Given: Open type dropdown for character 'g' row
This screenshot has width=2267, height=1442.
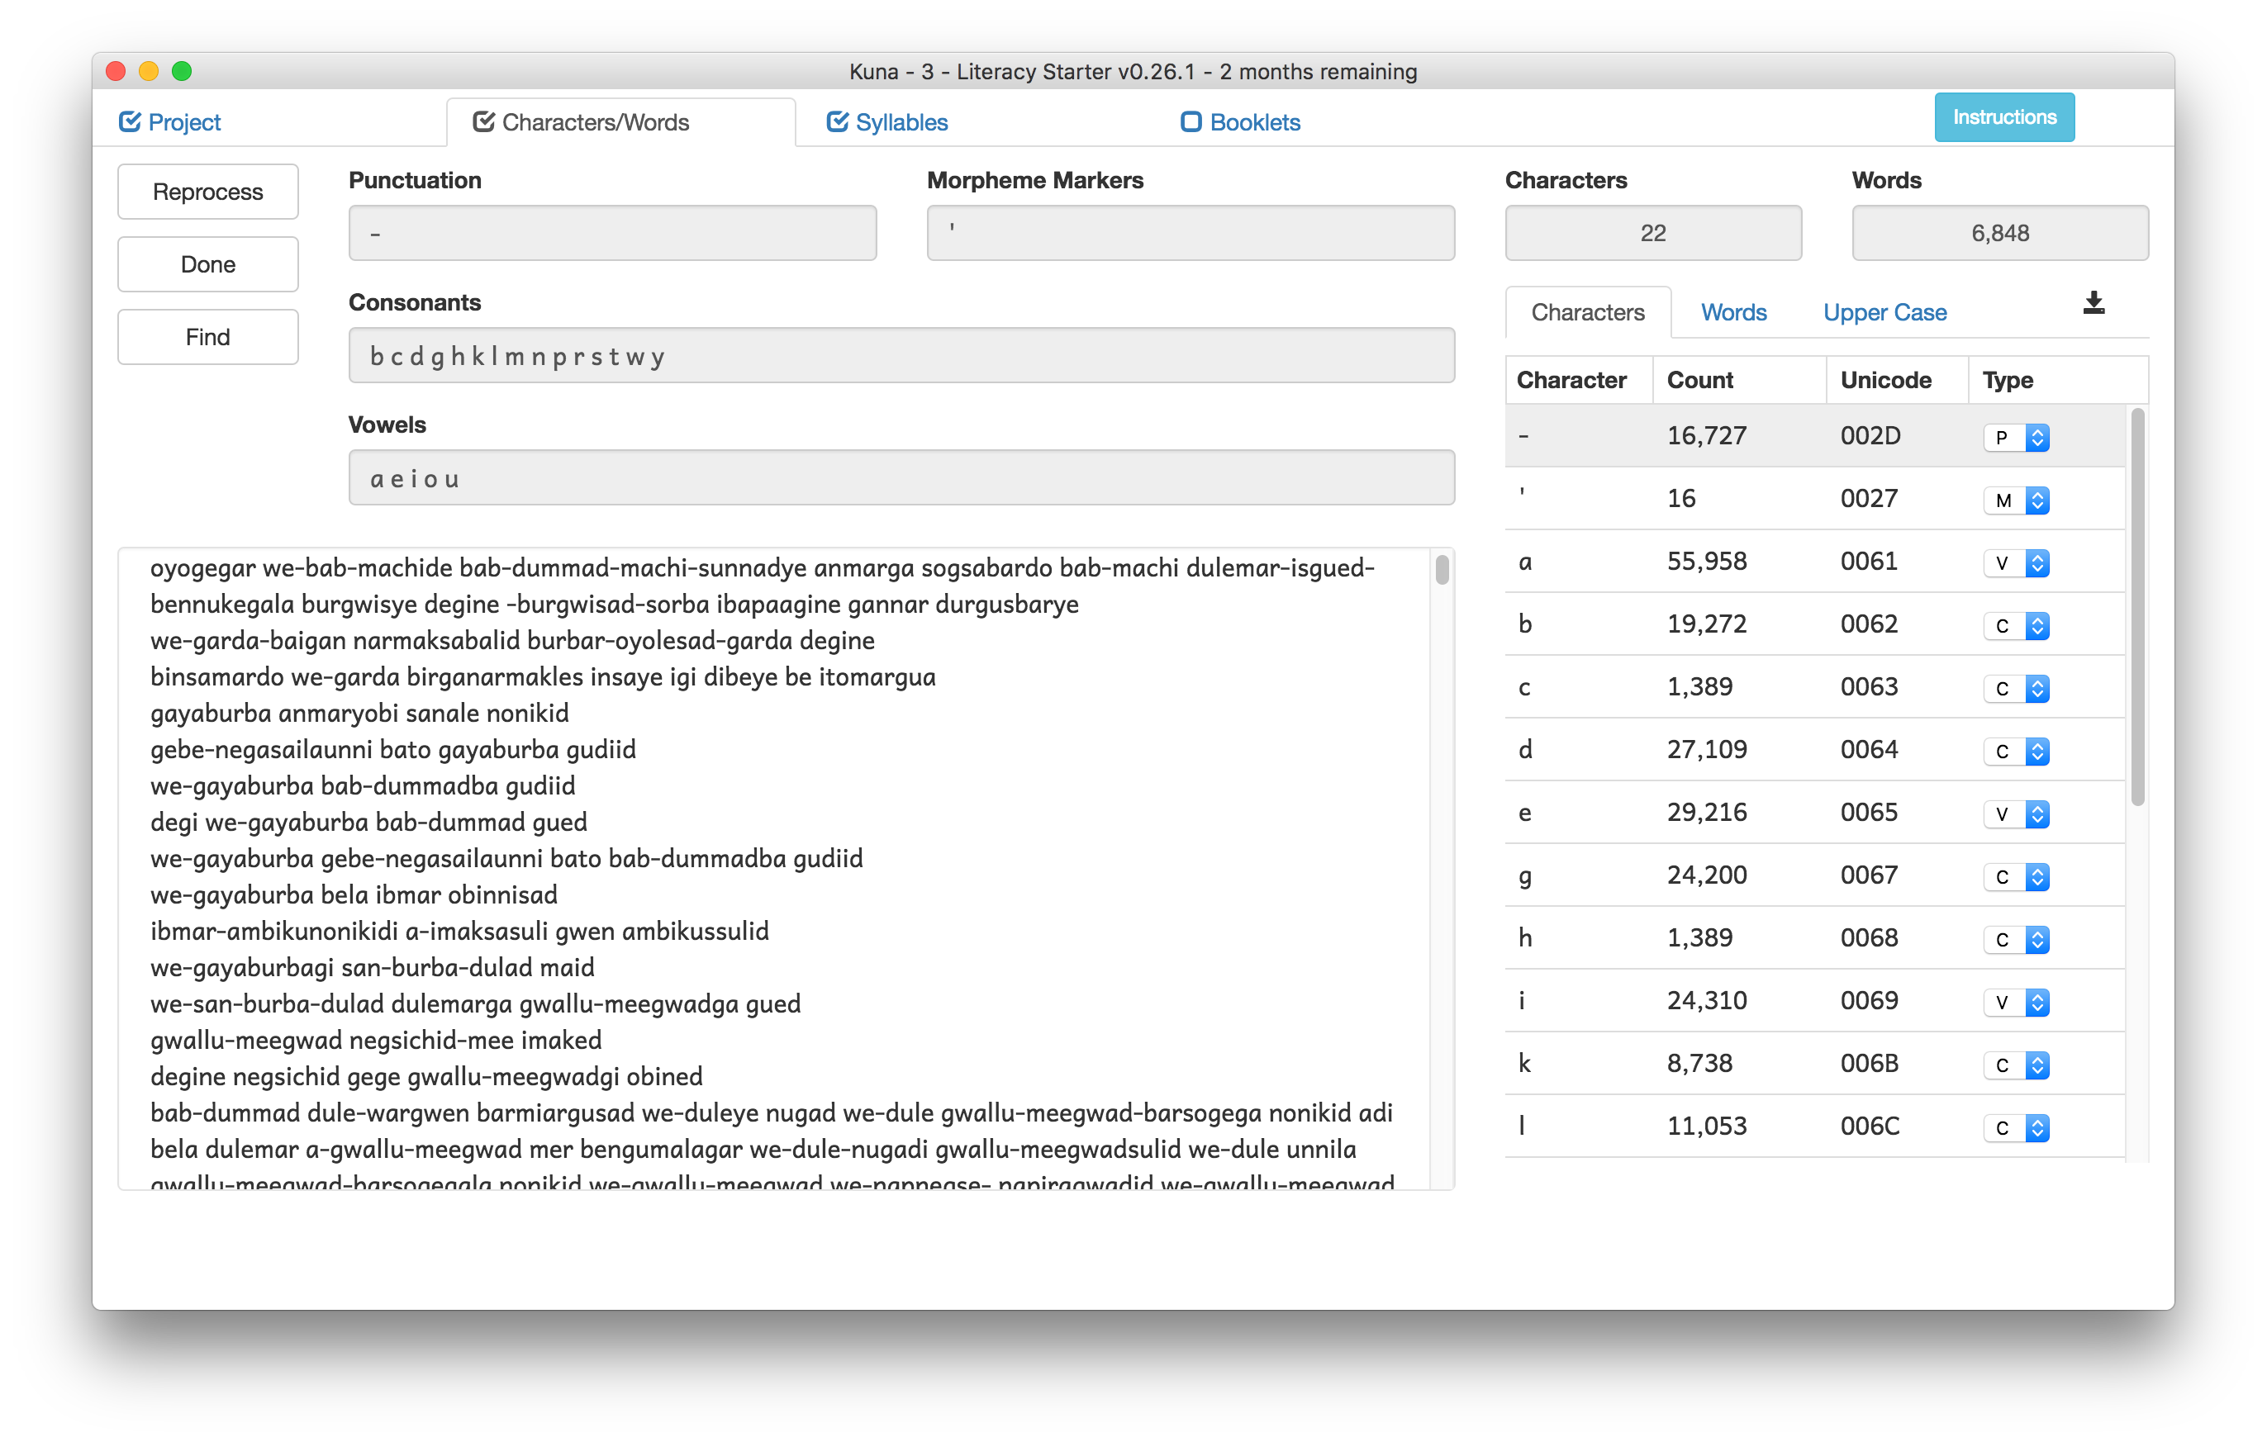Looking at the screenshot, I should [x=2016, y=877].
